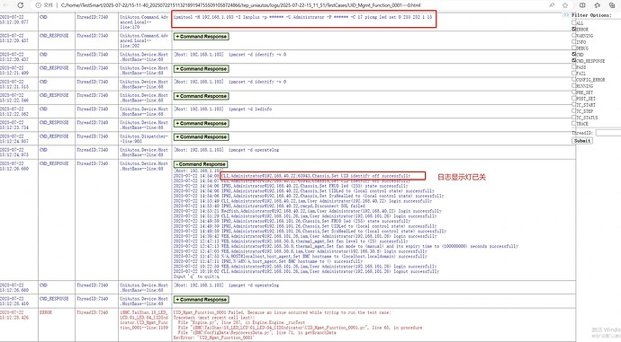Select the PRE_SET filter checkbox
The width and height of the screenshot is (621, 342).
574,92
